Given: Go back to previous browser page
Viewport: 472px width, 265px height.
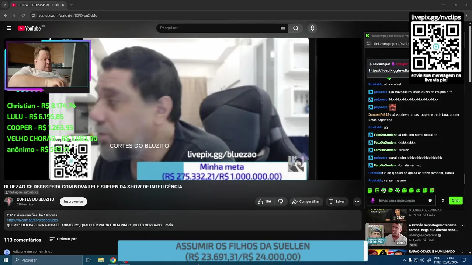Looking at the screenshot, I should 6,15.
